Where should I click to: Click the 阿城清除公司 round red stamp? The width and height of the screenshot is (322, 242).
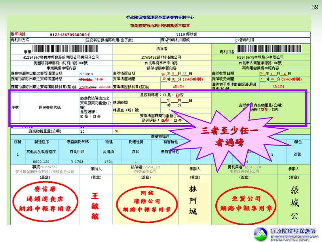coord(147,204)
